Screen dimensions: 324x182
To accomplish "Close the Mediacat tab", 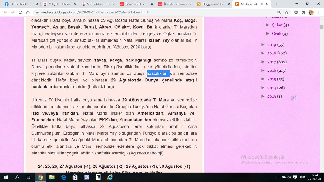I will 268,4.
